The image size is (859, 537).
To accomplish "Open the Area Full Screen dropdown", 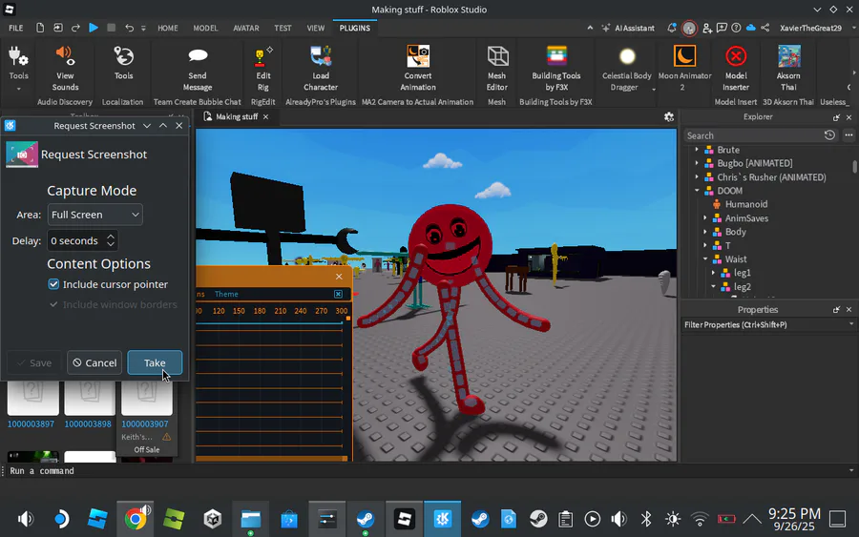I will point(94,215).
